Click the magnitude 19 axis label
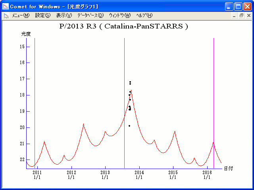 (22, 111)
